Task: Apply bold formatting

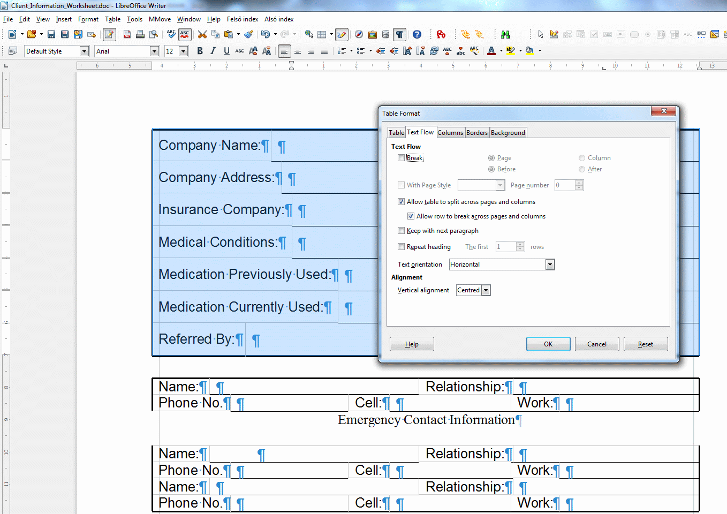Action: (x=200, y=51)
